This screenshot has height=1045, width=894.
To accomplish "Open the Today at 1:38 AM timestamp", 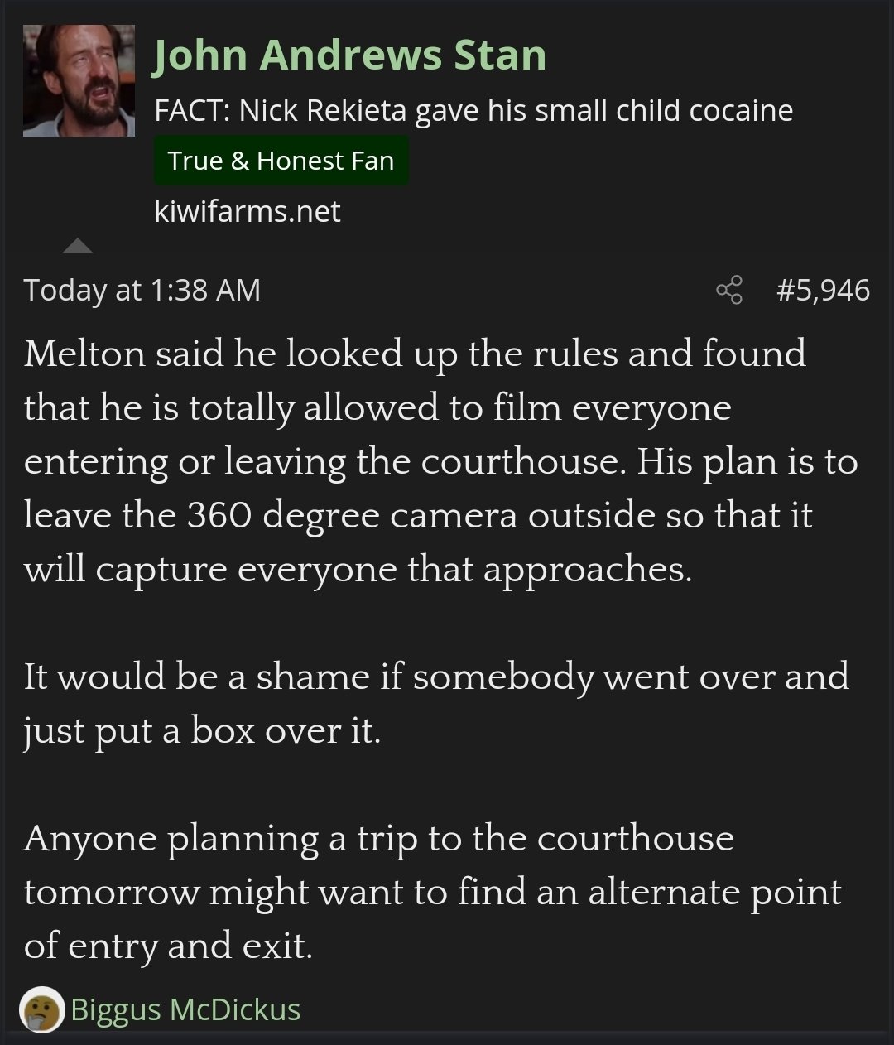I will click(142, 291).
